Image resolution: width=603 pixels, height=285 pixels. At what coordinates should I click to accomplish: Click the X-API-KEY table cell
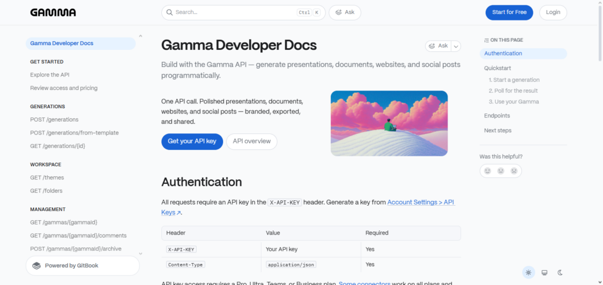211,249
